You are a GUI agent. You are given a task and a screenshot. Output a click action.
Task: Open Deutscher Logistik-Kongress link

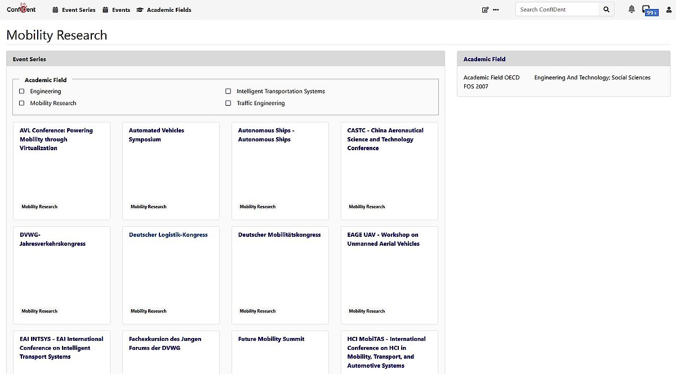(168, 235)
